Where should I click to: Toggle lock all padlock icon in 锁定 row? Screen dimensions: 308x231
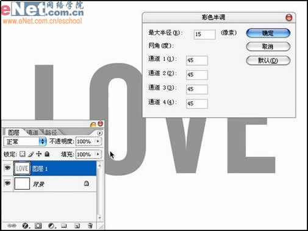click(x=47, y=154)
